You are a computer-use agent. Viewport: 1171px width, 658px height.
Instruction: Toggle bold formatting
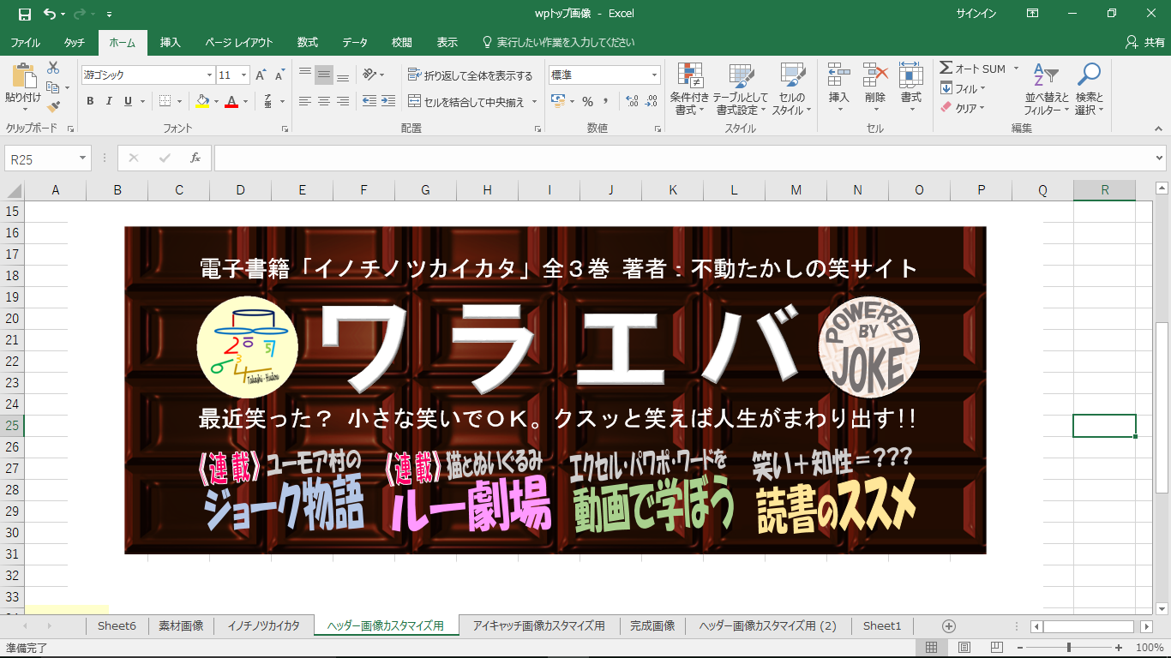point(90,101)
